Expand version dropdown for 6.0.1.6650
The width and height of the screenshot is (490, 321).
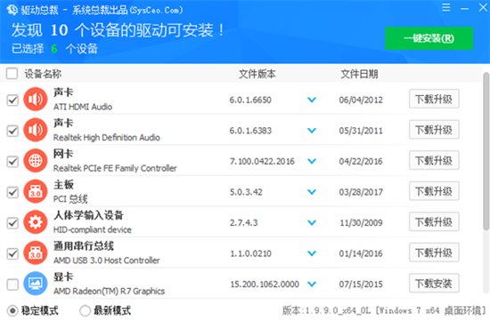pos(312,100)
